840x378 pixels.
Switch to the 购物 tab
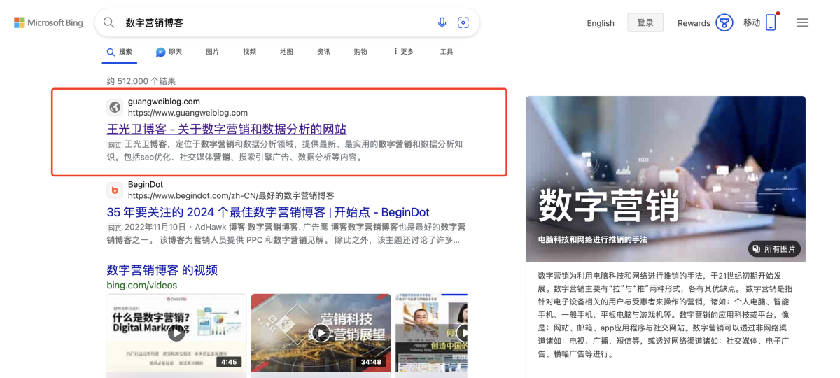click(360, 52)
